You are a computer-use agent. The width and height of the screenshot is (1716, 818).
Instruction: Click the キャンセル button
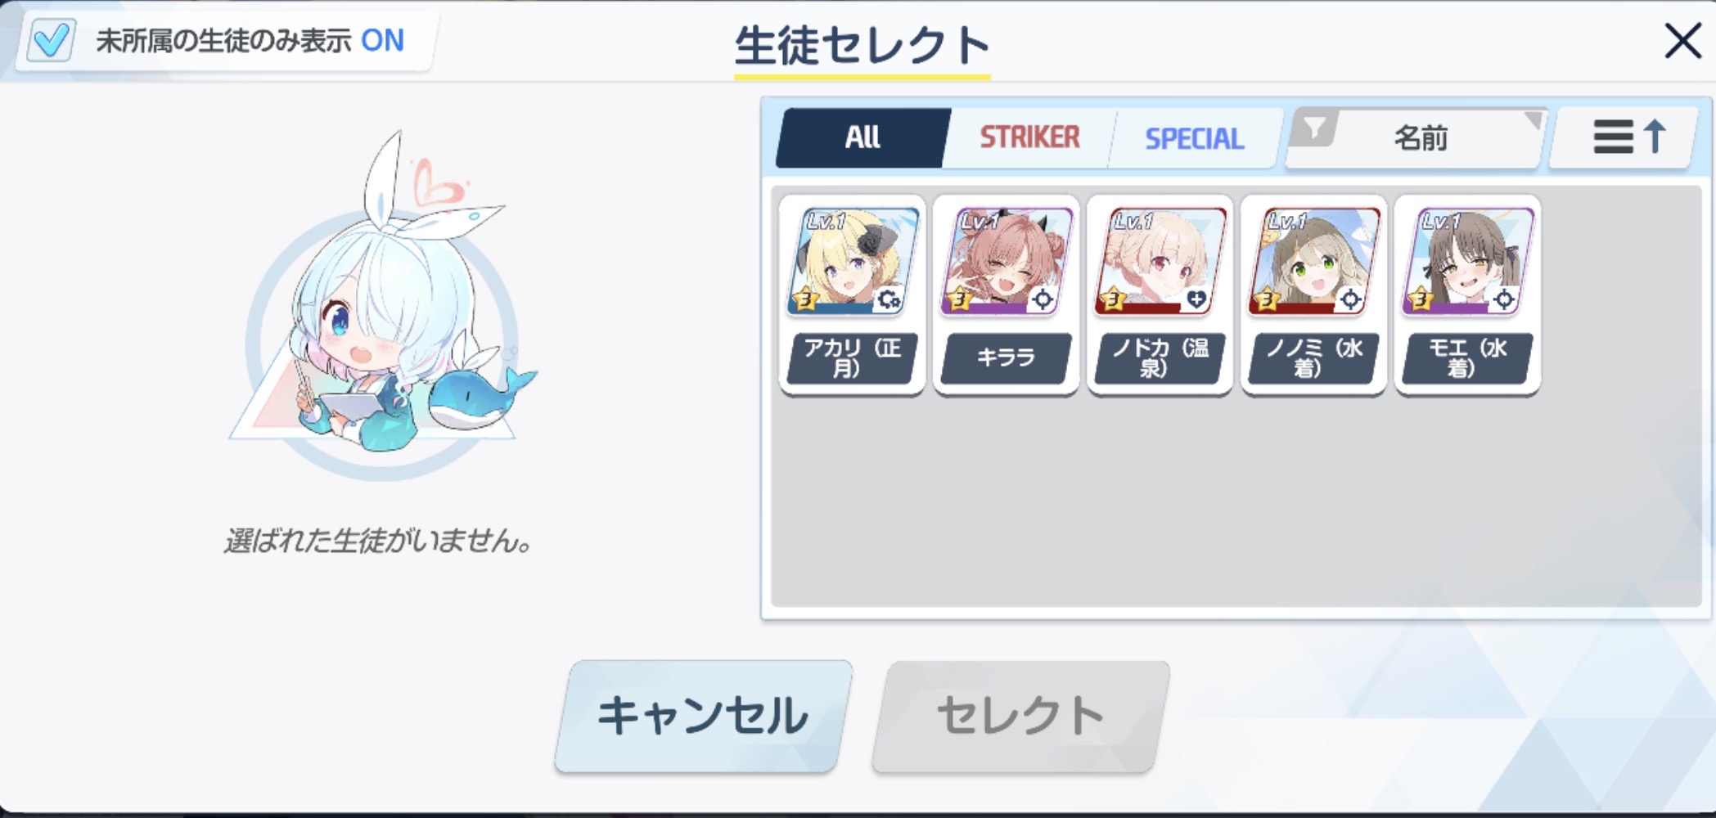click(x=703, y=716)
